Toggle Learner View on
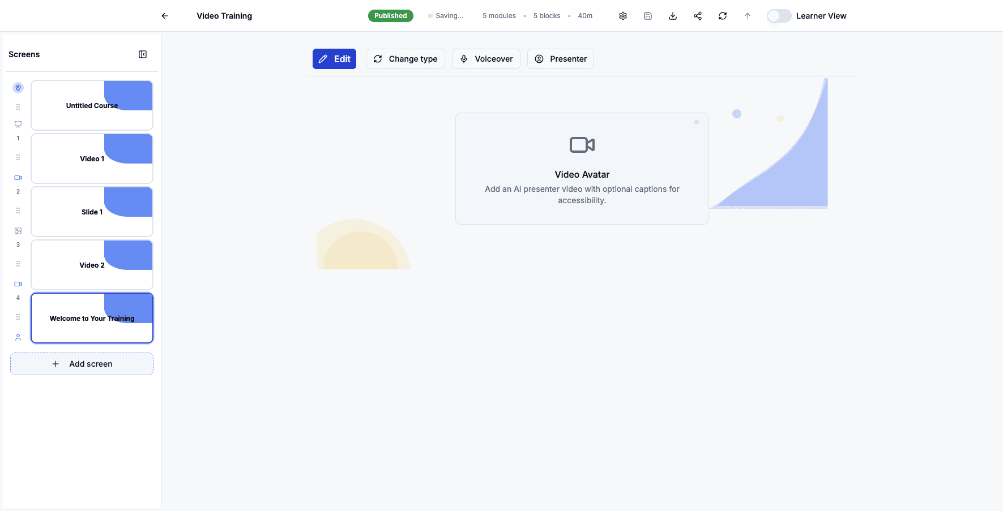 (779, 15)
